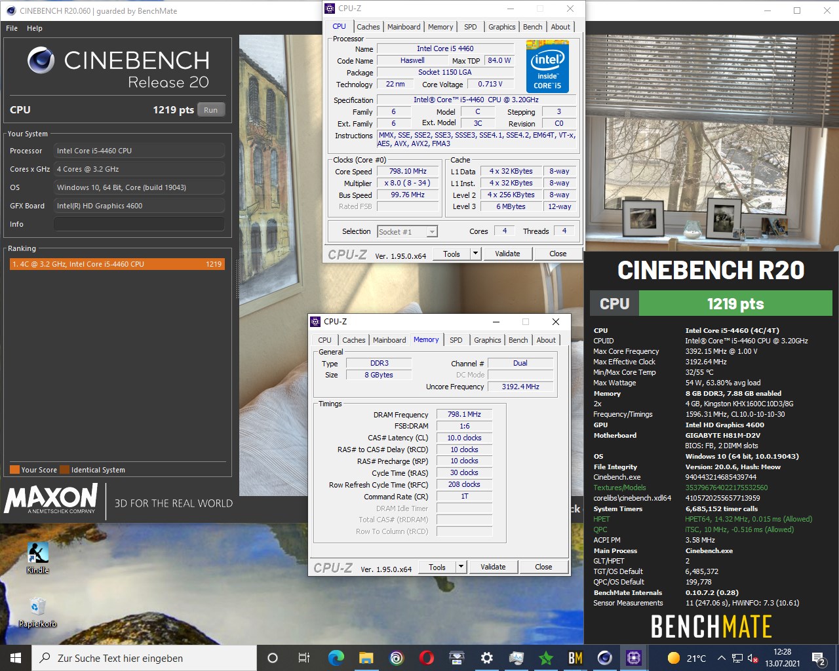Click the Intel inside Core i5 logo
839x671 pixels.
point(547,67)
